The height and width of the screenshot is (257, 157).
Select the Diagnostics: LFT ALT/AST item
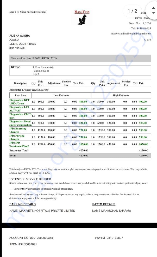pyautogui.click(x=19, y=109)
